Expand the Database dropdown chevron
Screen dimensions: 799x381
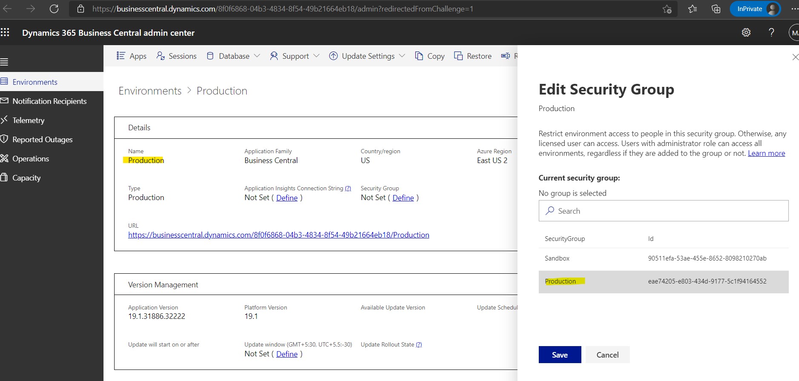257,56
